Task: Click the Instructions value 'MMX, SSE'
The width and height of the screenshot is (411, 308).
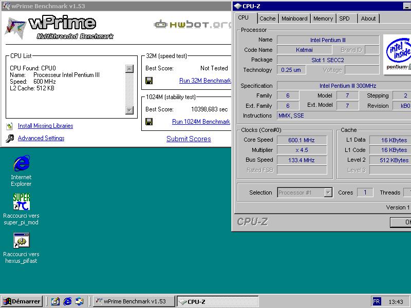Action: [x=344, y=115]
